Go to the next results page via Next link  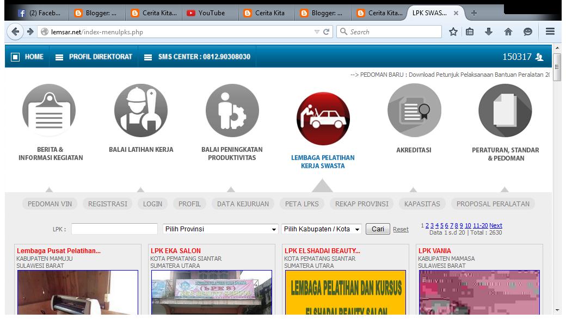pyautogui.click(x=496, y=225)
